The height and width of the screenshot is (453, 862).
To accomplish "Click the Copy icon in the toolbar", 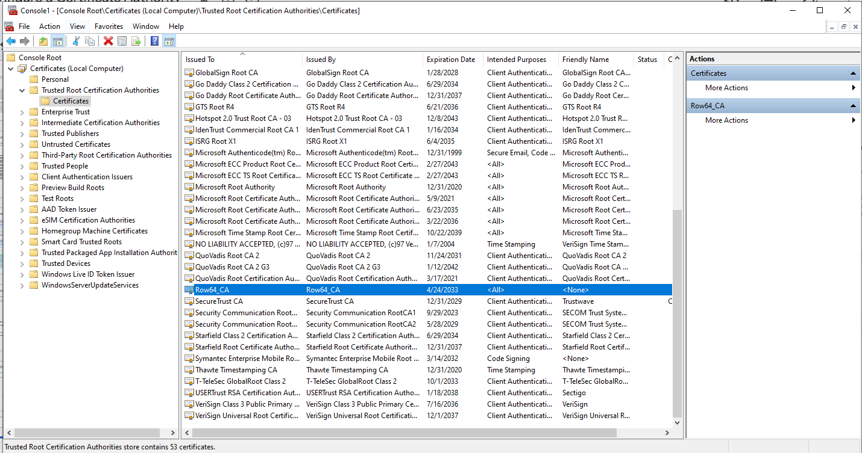I will coord(90,41).
